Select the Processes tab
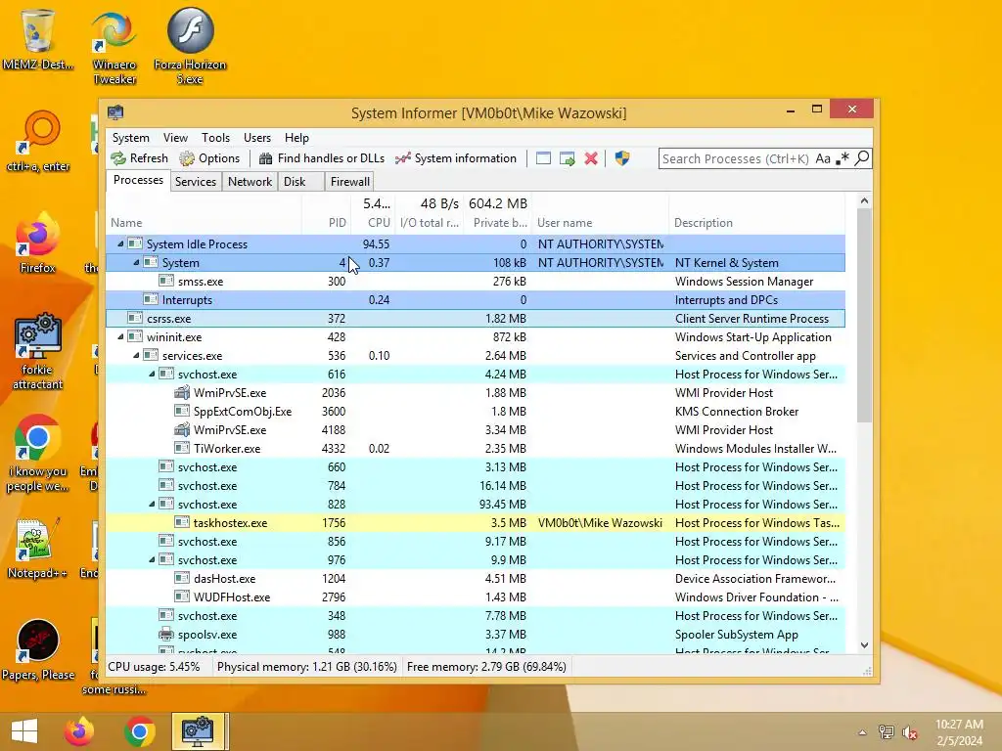Viewport: 1002px width, 751px height. pyautogui.click(x=138, y=180)
